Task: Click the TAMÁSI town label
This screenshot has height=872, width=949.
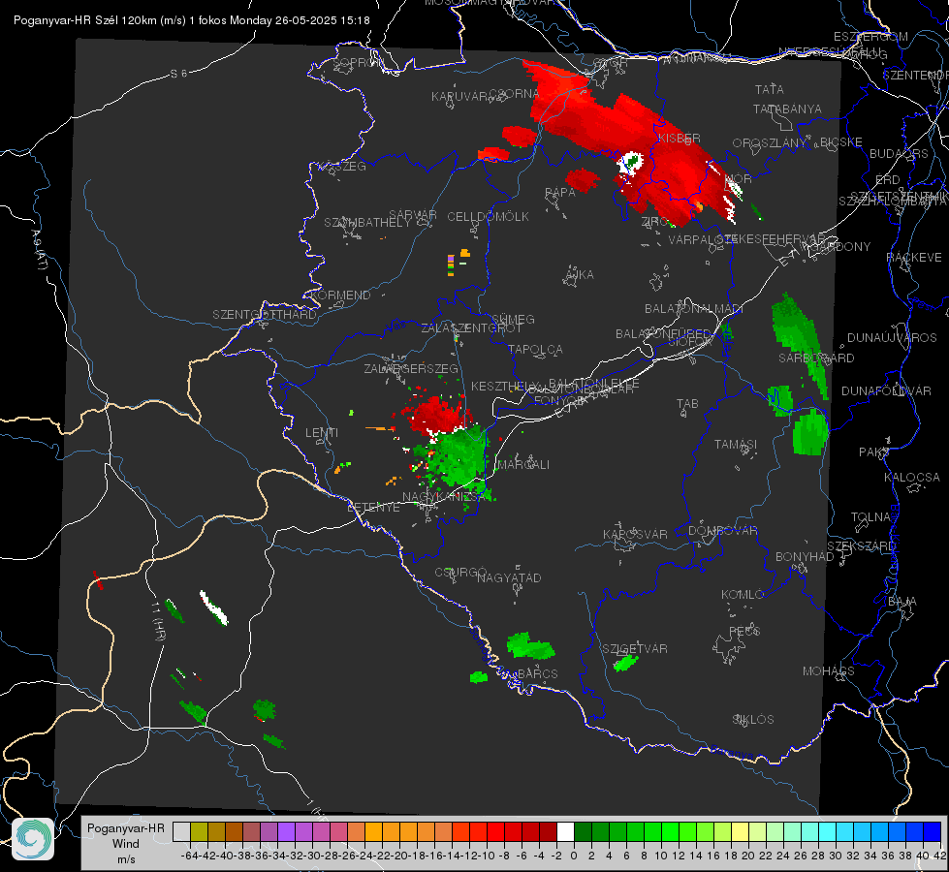Action: tap(736, 444)
